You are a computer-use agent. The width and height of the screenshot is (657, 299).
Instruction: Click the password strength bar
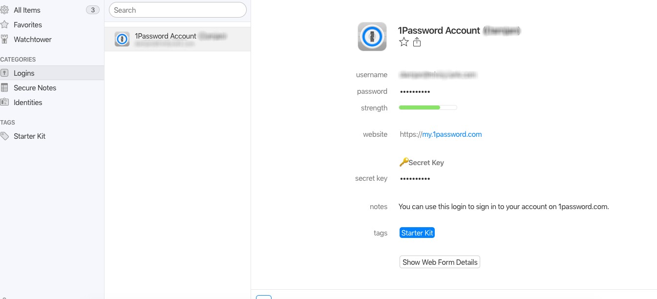pos(428,107)
